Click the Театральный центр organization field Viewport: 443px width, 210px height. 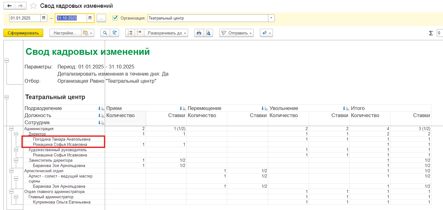208,18
